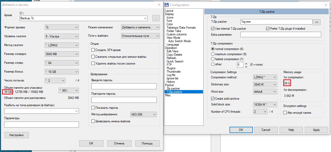Select 'Icons' in the configuration tree
Viewport: 331px width, 152px height.
pos(170,17)
